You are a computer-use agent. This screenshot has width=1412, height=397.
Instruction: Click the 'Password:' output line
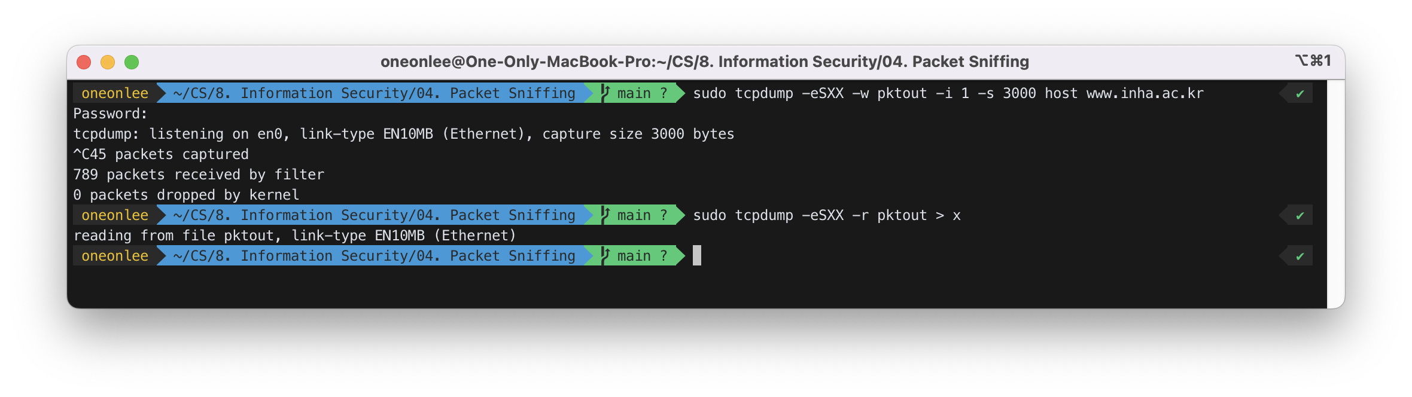110,114
